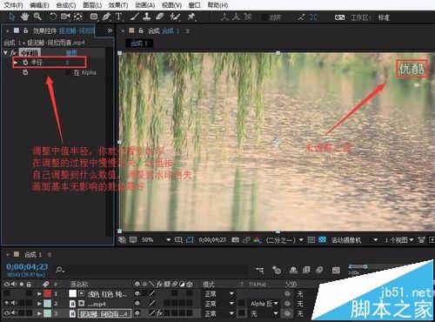
Task: Toggle visibility eye of layer 3
Action: pyautogui.click(x=7, y=313)
